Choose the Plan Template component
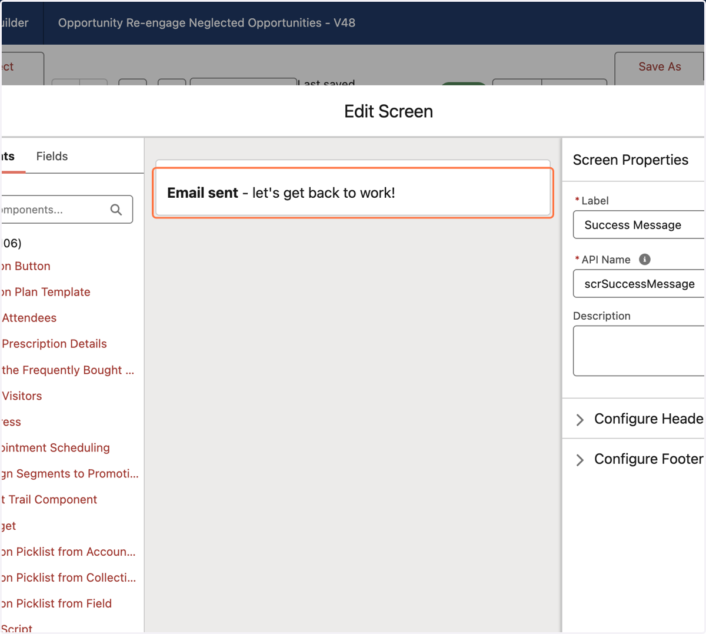The height and width of the screenshot is (634, 706). (x=46, y=292)
